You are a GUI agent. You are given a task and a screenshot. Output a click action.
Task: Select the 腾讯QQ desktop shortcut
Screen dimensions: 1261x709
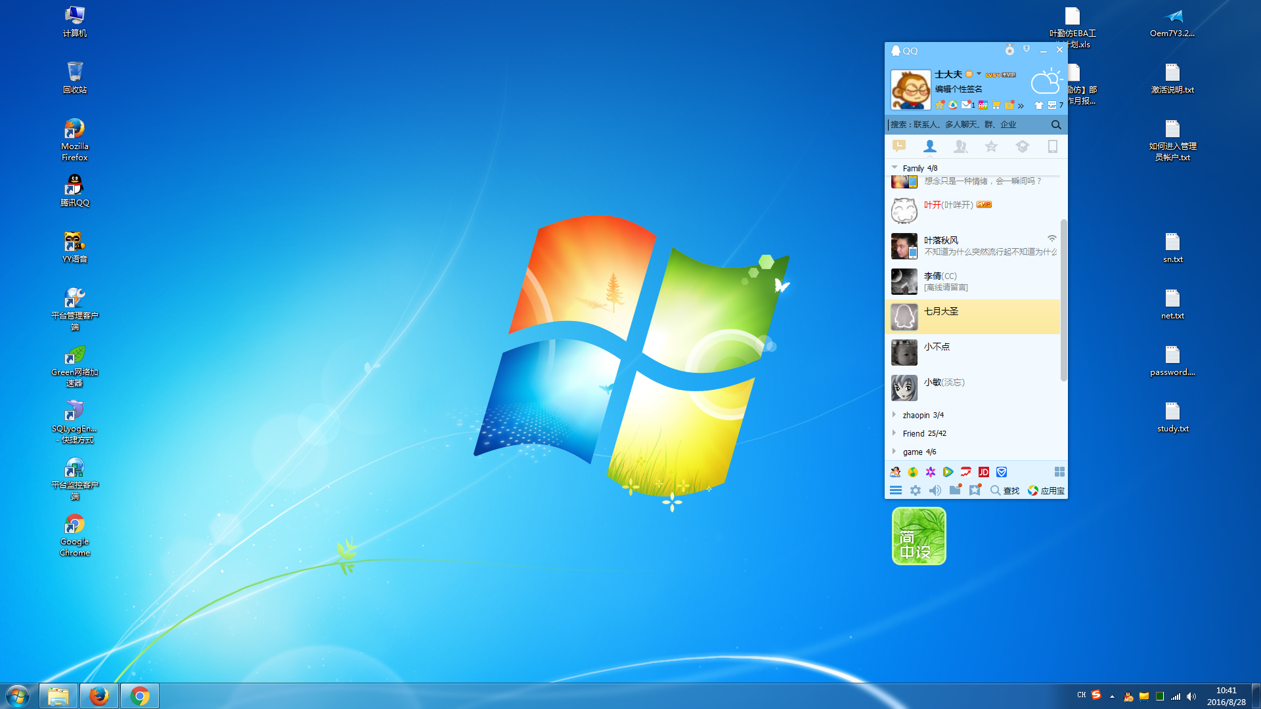[x=75, y=191]
